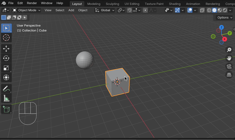The image size is (235, 140).
Task: Select the UV sphere in viewport
Action: click(x=85, y=60)
